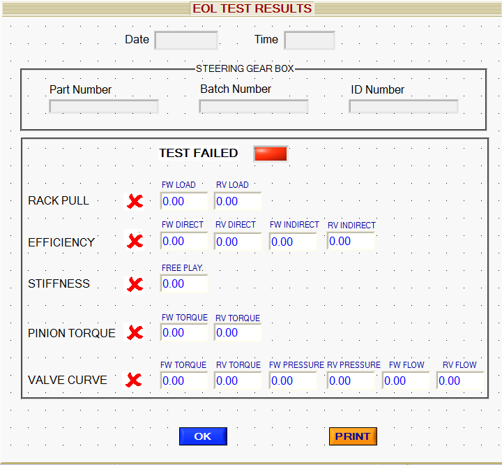Click the Valve Curve FW PRESSURE value
The height and width of the screenshot is (465, 502).
pyautogui.click(x=293, y=381)
